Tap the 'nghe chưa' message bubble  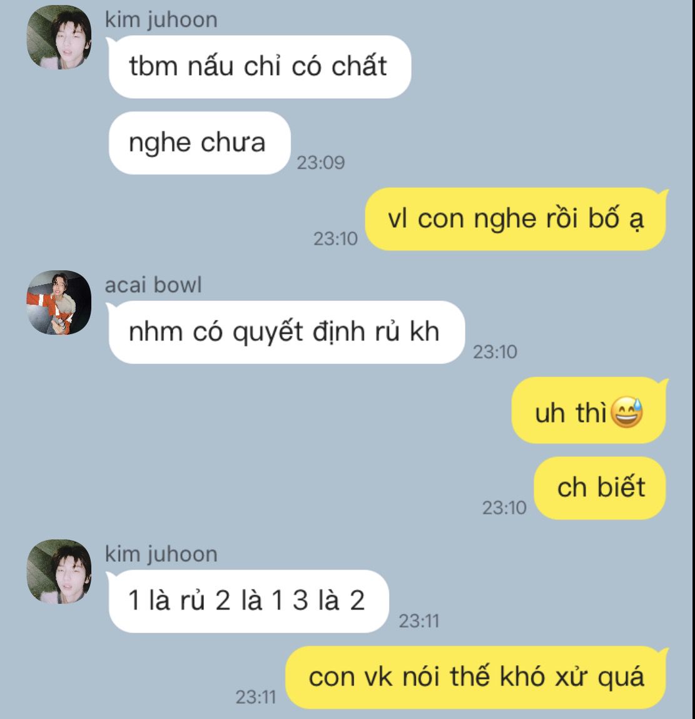[200, 143]
